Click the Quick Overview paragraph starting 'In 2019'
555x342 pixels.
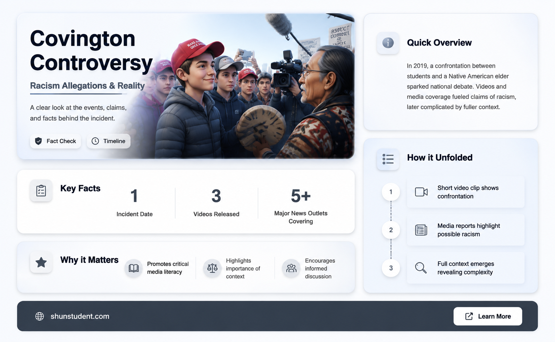pos(461,87)
